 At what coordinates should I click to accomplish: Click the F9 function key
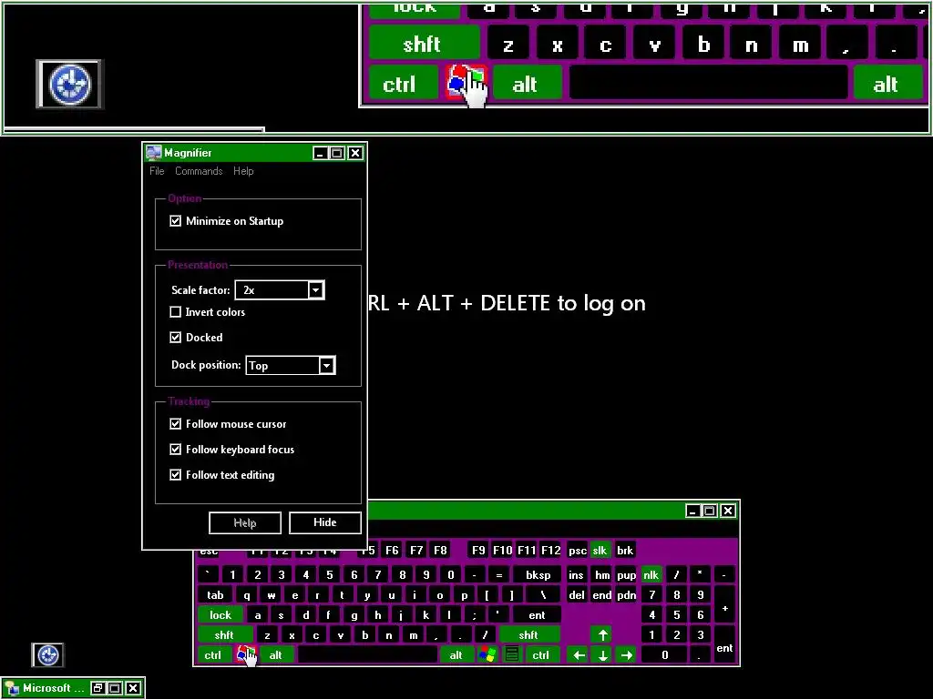[478, 550]
